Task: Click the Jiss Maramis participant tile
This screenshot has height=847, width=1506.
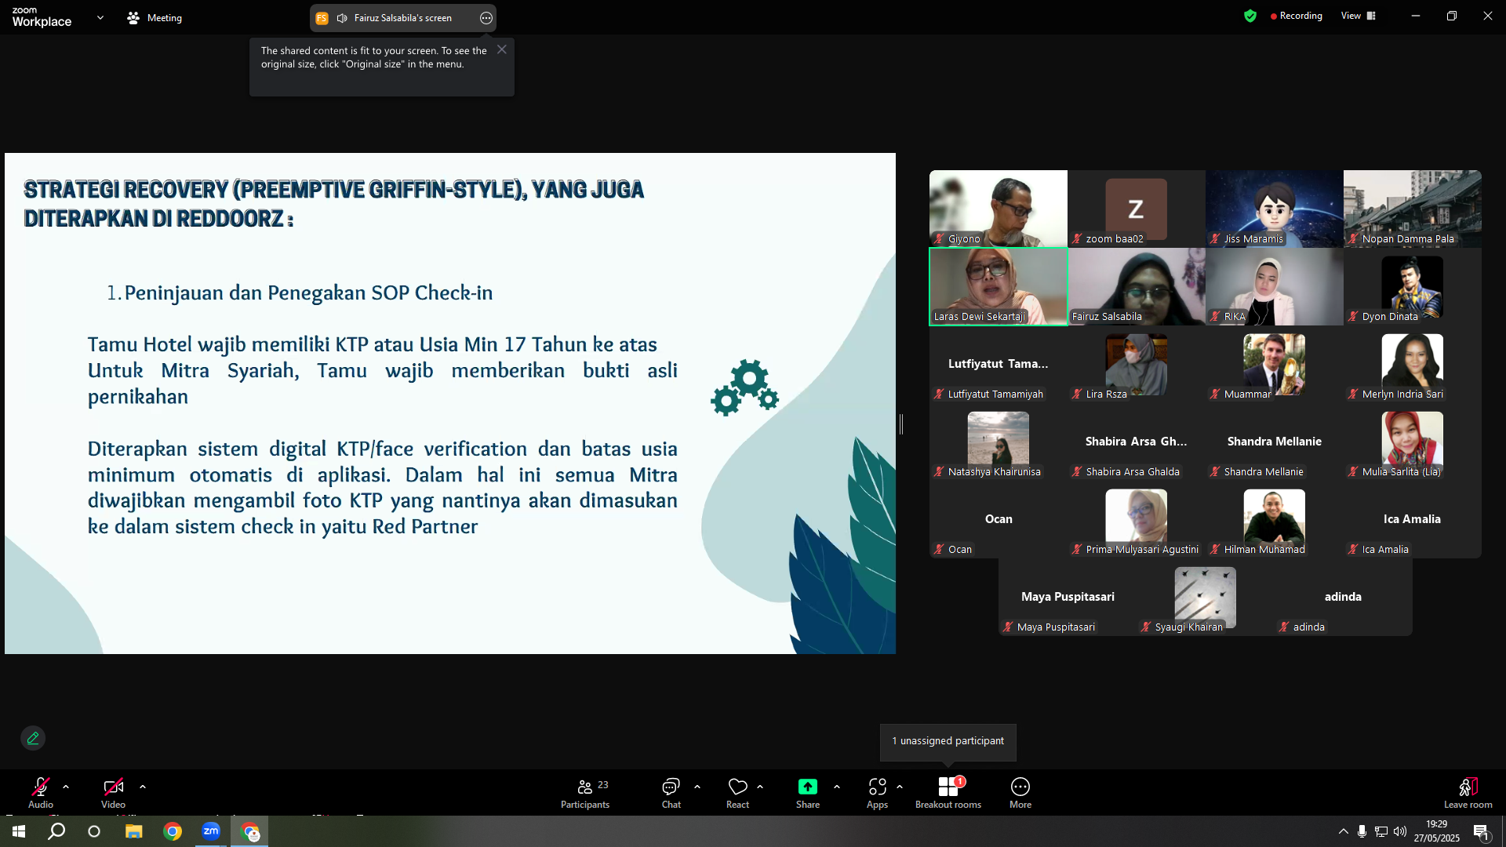Action: (1275, 209)
